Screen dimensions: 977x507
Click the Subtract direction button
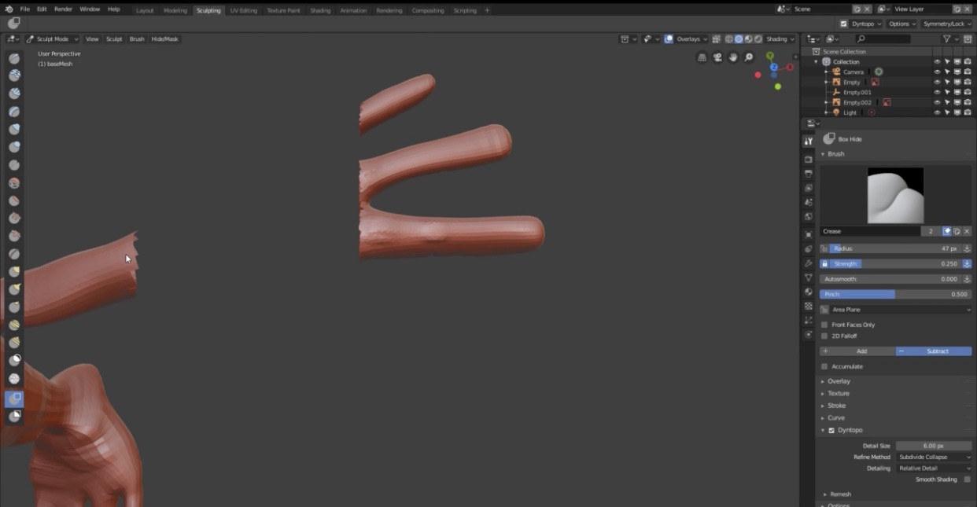[x=934, y=351]
